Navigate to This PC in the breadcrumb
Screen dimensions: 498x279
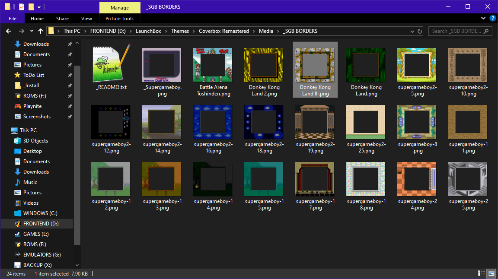(x=72, y=31)
